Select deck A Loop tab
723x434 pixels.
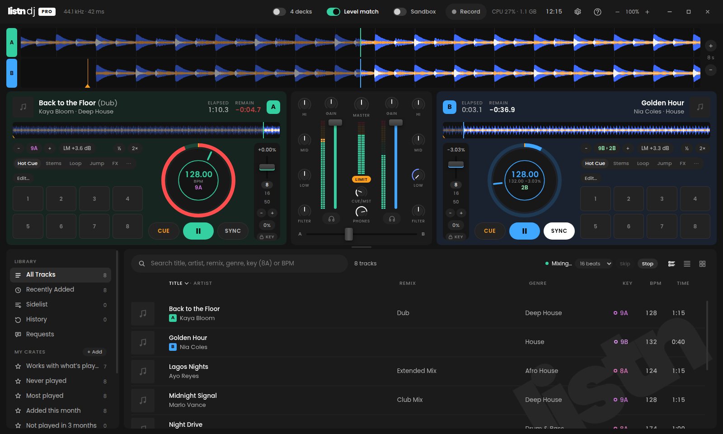click(75, 163)
